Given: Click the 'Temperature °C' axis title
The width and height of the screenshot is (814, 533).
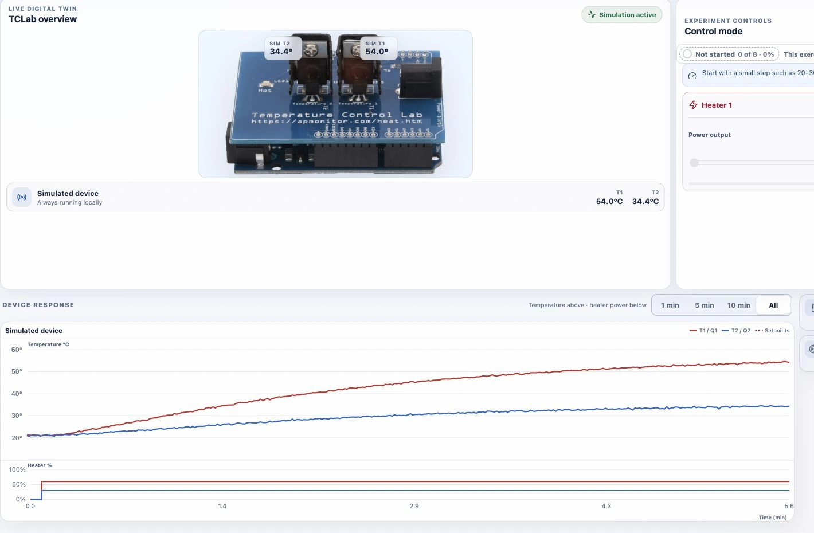Looking at the screenshot, I should pyautogui.click(x=48, y=344).
